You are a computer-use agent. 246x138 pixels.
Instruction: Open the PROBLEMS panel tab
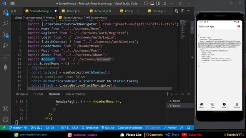tap(22, 94)
